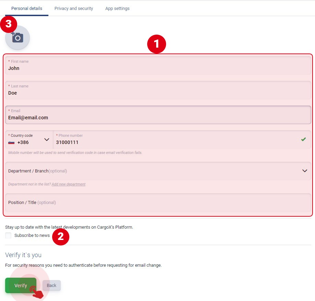Click the add profile photo camera icon
The image size is (315, 301).
pyautogui.click(x=17, y=37)
